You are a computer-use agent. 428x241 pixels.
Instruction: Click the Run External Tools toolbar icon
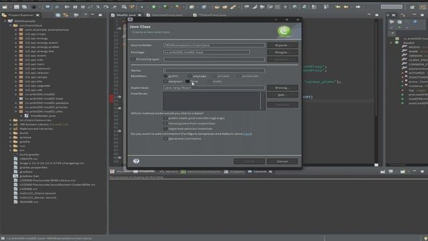point(178,7)
